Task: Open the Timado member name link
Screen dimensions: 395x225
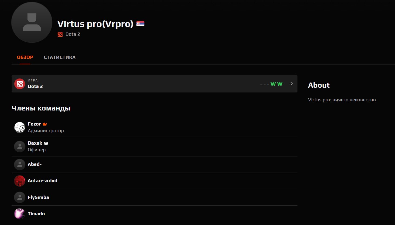Action: [x=36, y=214]
